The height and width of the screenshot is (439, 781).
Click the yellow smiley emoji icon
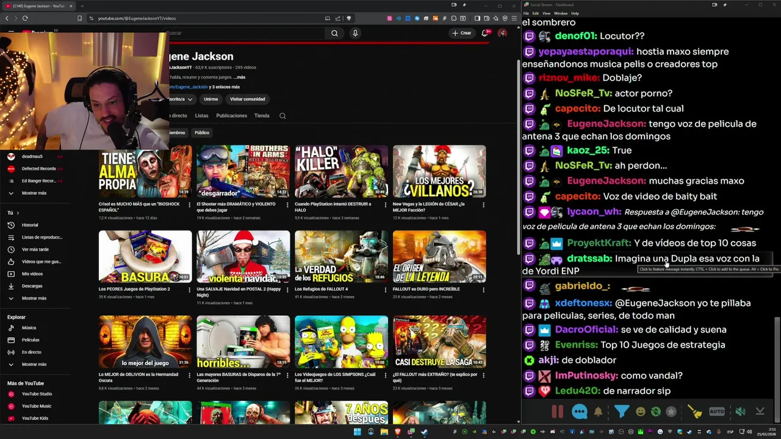point(640,412)
